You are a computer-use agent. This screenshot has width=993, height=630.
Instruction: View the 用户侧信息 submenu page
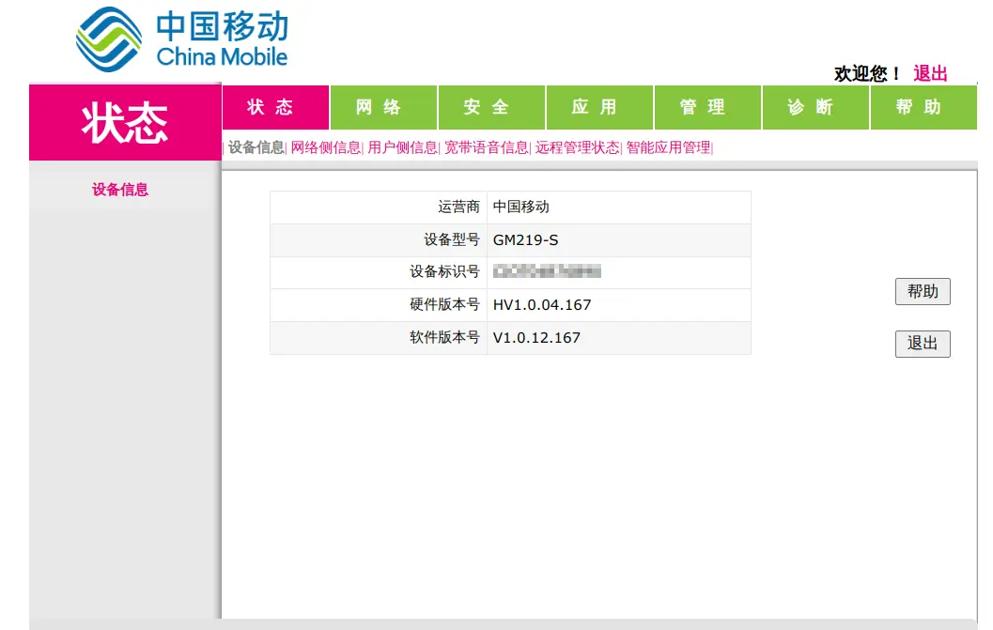(x=402, y=147)
